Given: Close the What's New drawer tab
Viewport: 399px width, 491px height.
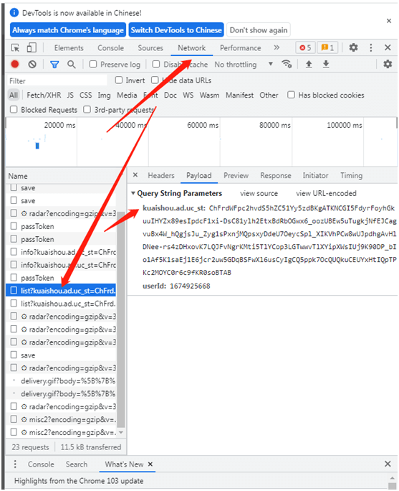Looking at the screenshot, I should click(150, 464).
